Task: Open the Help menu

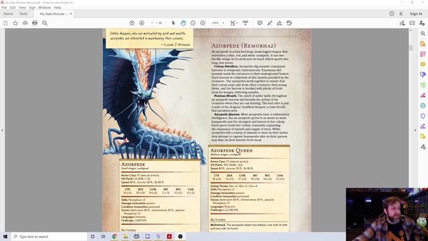Action: point(58,7)
